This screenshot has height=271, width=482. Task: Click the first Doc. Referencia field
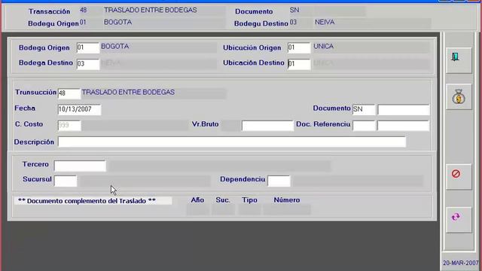pos(364,126)
